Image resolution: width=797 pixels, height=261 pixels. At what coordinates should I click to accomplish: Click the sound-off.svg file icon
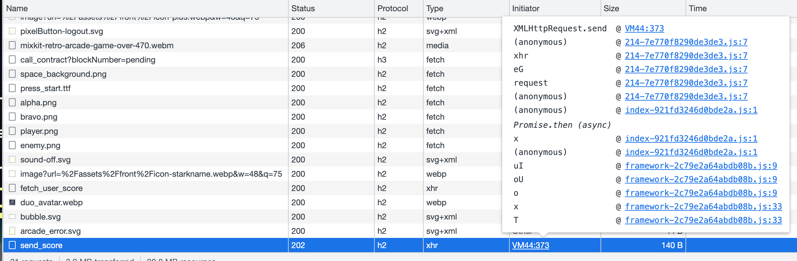click(x=12, y=160)
